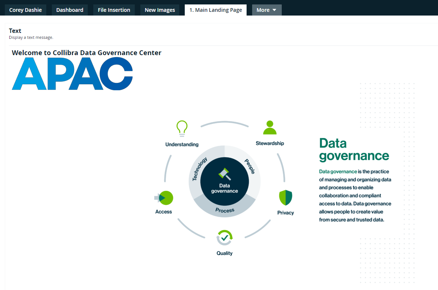
Task: Click 'from secure and trusted data.' line
Action: [x=352, y=220]
